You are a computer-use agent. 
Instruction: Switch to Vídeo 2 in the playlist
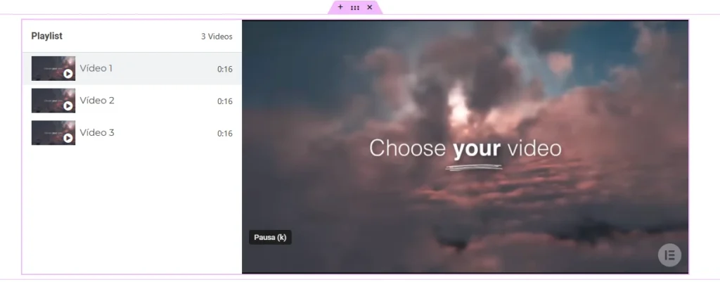pyautogui.click(x=97, y=101)
